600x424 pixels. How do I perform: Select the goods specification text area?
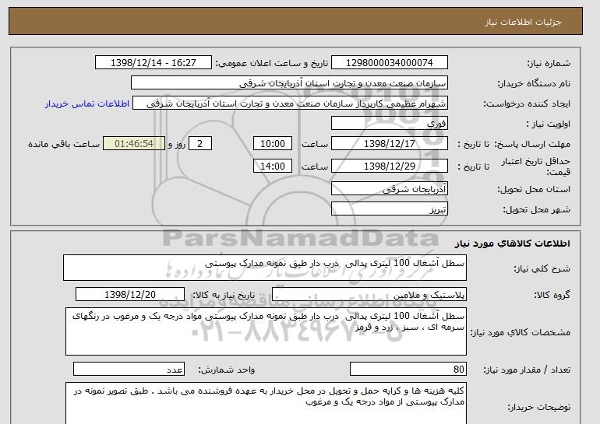point(266,331)
